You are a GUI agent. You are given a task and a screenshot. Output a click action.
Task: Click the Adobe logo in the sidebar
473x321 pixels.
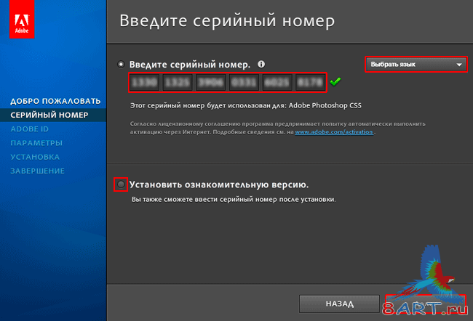click(x=22, y=19)
